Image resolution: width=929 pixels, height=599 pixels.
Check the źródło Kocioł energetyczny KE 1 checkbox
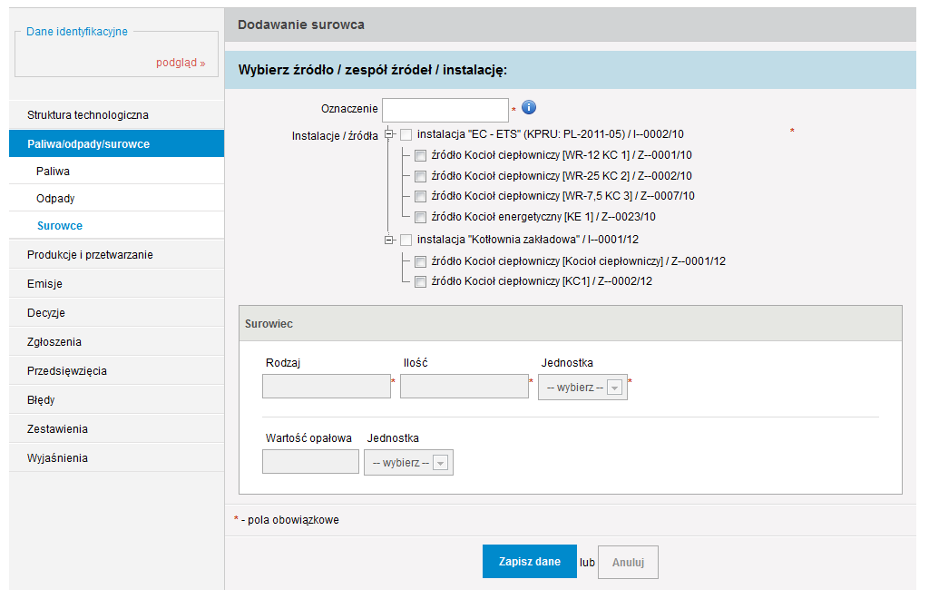420,218
